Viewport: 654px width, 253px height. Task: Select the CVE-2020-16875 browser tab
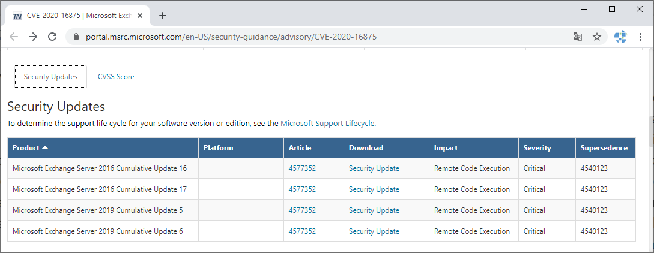[77, 16]
